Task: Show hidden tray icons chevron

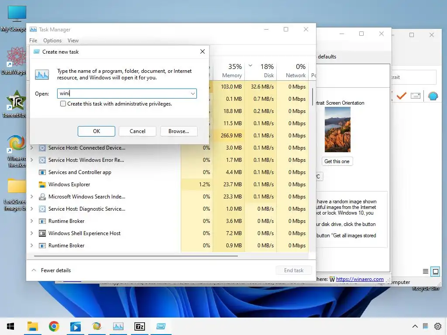Action: [x=415, y=326]
